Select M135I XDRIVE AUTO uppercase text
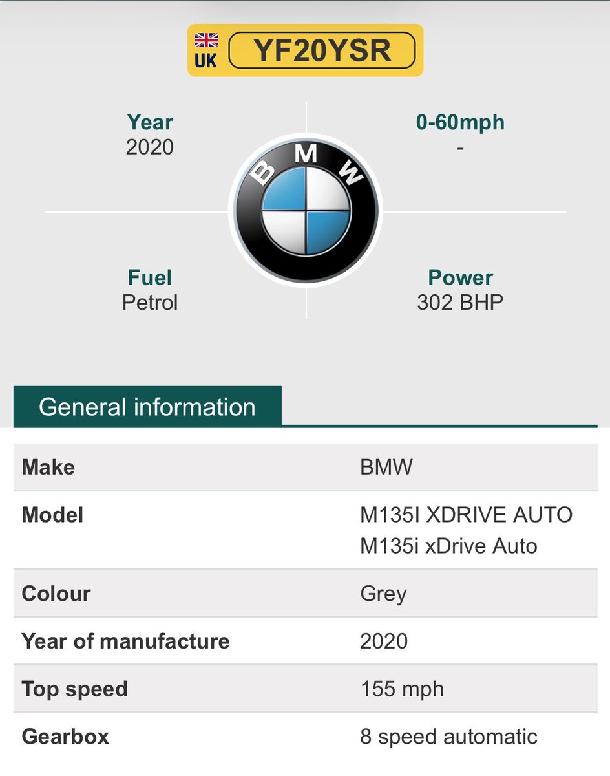The height and width of the screenshot is (776, 610). pos(467,515)
